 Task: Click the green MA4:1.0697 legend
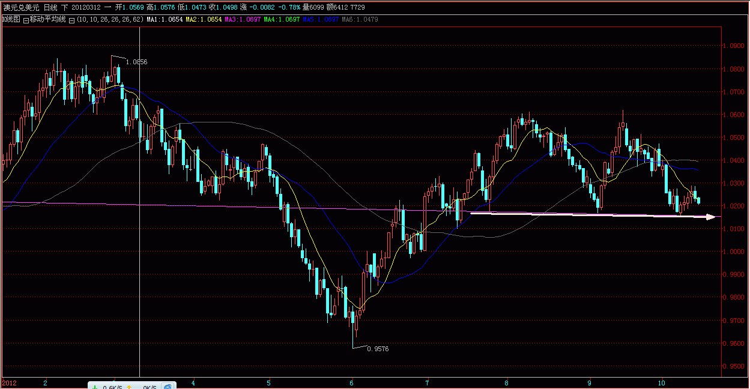[282, 20]
